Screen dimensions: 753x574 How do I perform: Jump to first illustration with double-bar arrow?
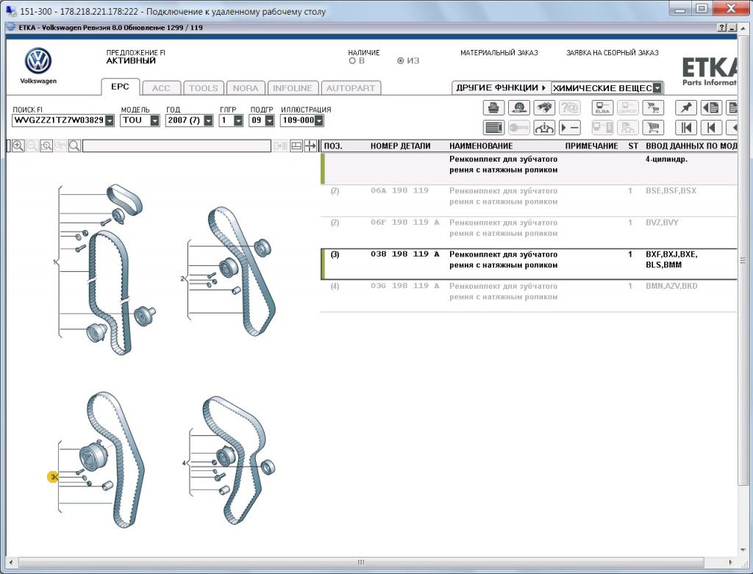coord(686,128)
